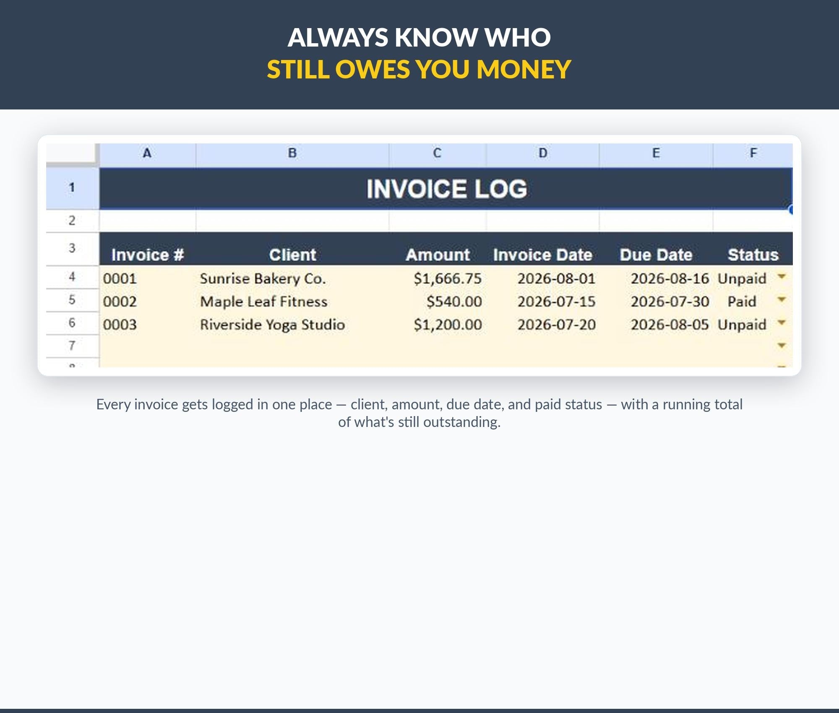
Task: Open status dropdown in empty row 7
Action: pyautogui.click(x=781, y=346)
